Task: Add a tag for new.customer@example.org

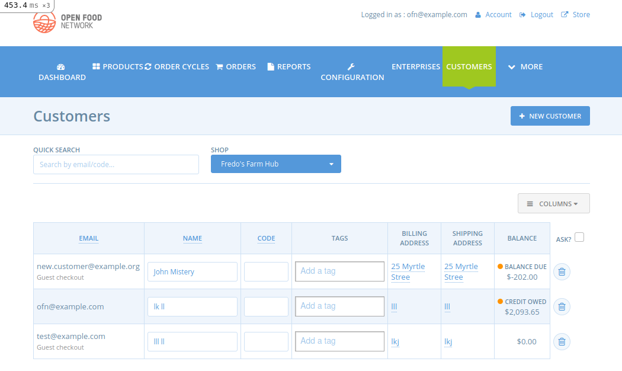Action: click(339, 271)
